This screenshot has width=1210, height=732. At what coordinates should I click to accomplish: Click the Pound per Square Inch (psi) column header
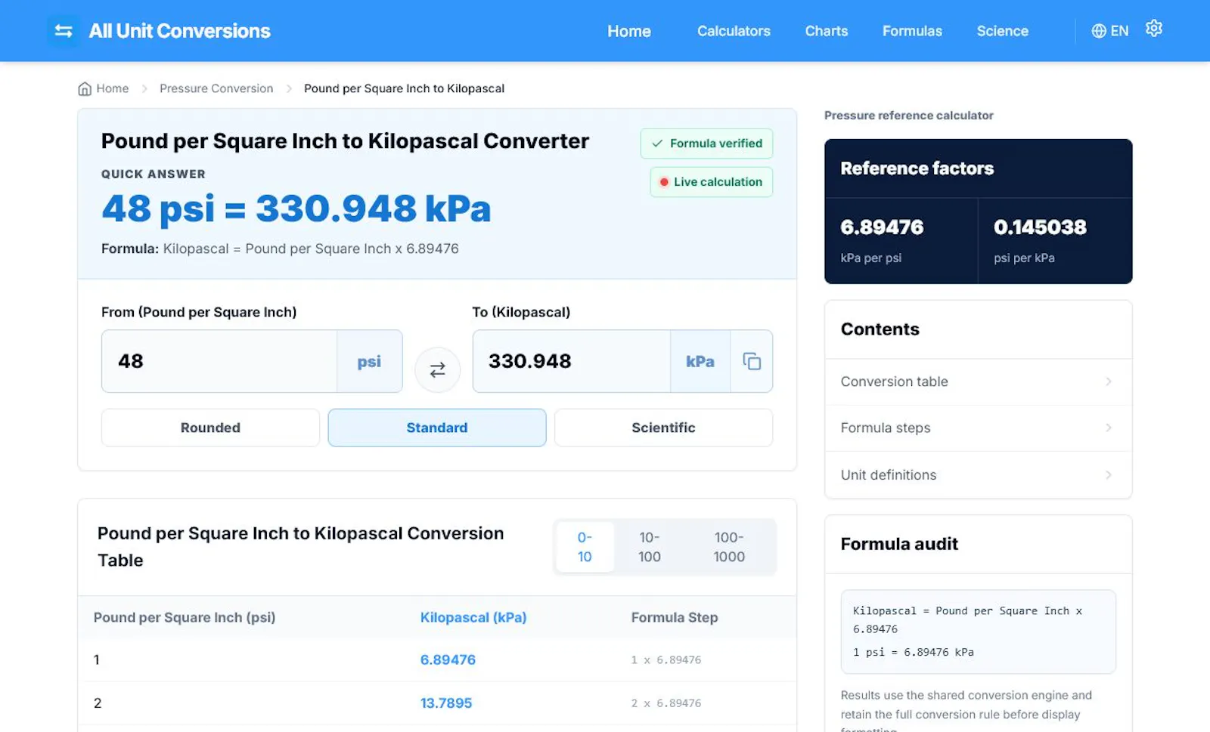click(185, 617)
